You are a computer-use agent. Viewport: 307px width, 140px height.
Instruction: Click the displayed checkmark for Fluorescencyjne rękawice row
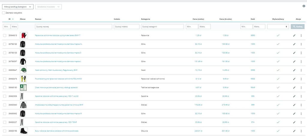coord(278,79)
